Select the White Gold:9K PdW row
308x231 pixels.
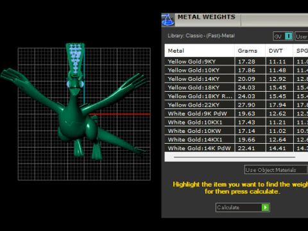[236, 114]
